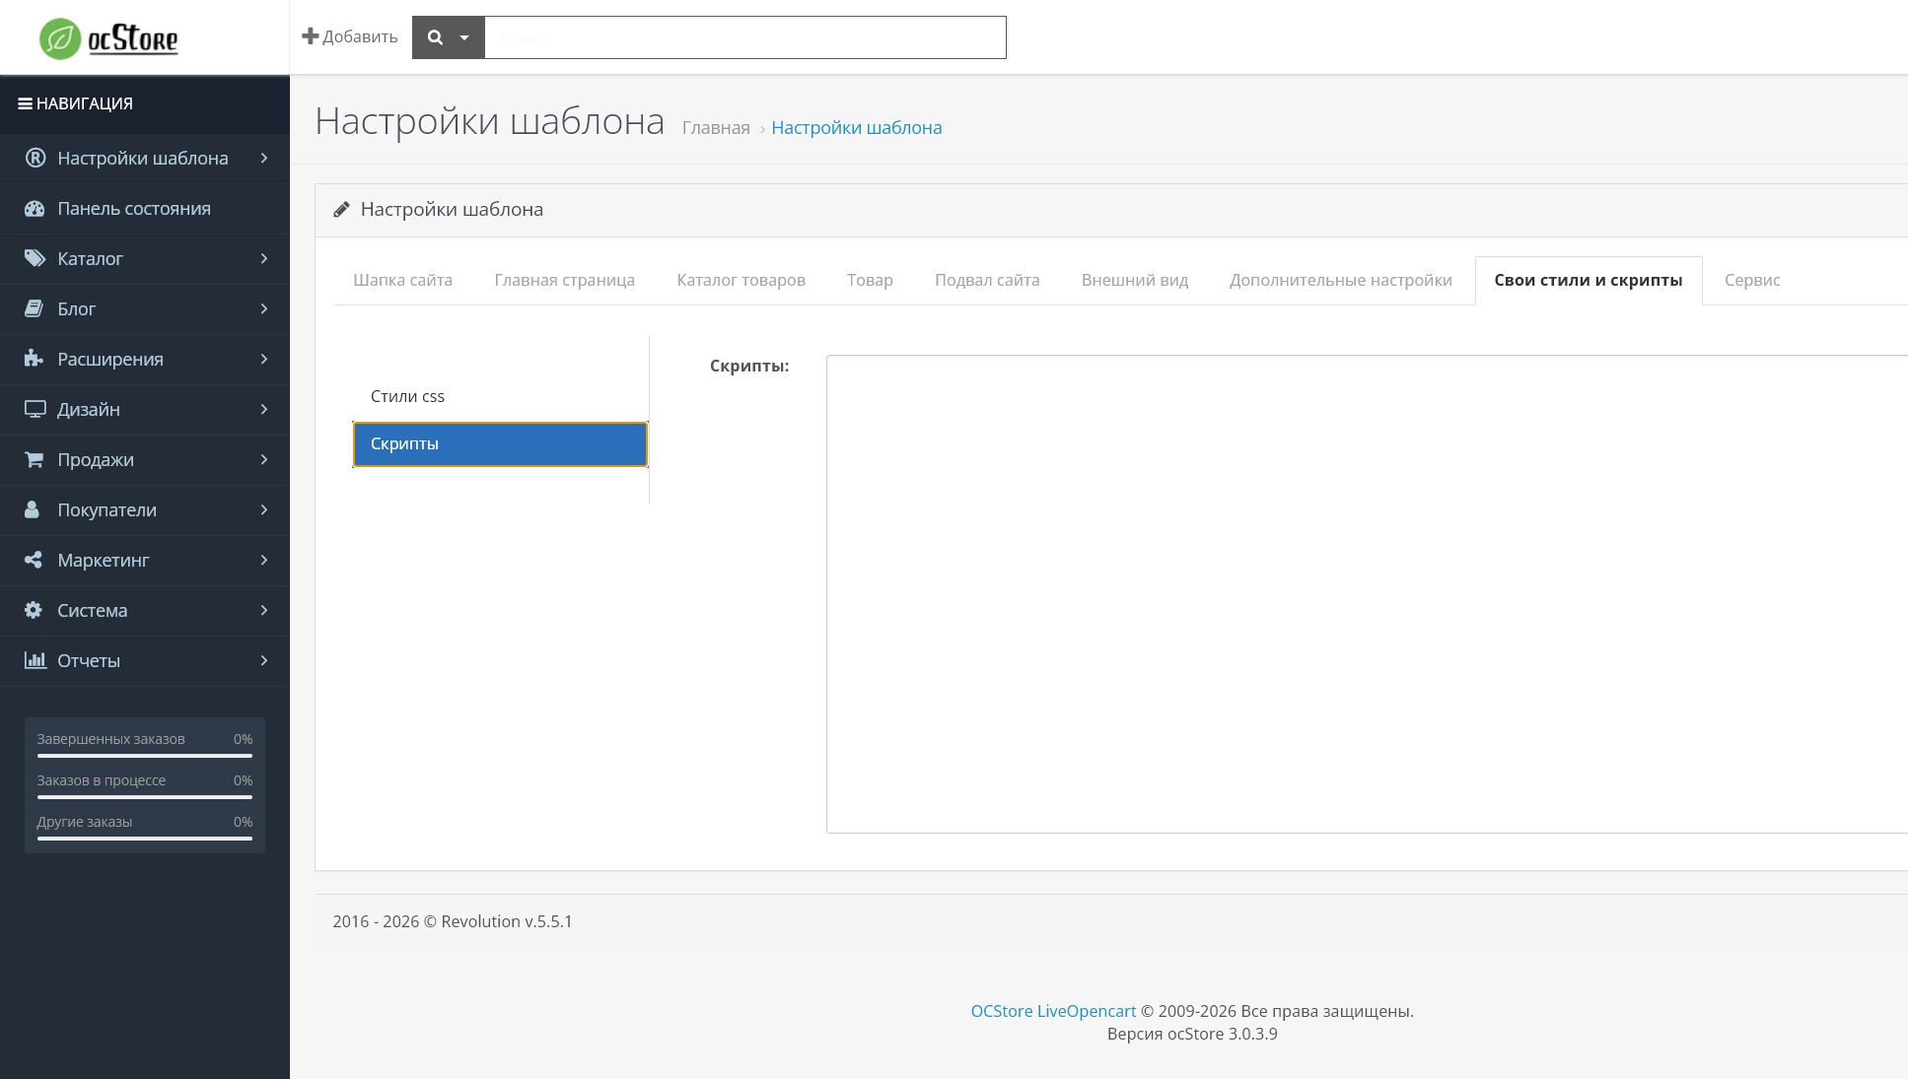Viewport: 1908px width, 1079px height.
Task: Click the ocStore leaf logo
Action: click(x=60, y=38)
